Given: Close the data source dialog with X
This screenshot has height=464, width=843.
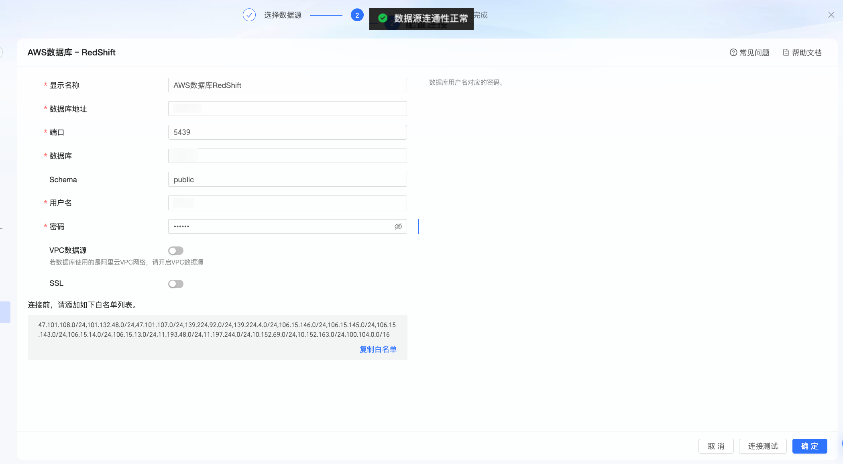Looking at the screenshot, I should [831, 15].
